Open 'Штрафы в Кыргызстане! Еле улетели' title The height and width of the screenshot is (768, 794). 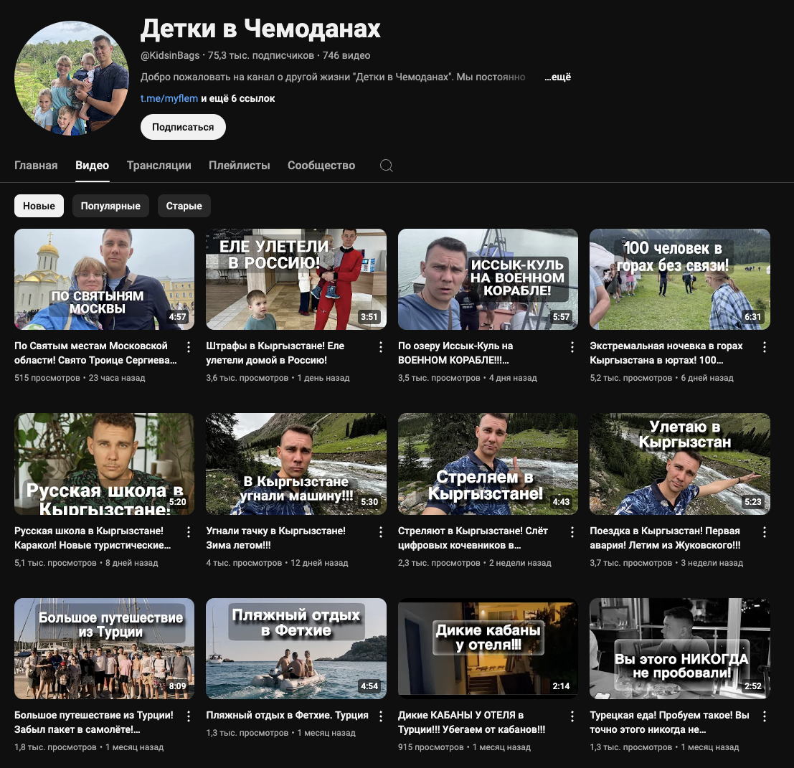pyautogui.click(x=275, y=353)
